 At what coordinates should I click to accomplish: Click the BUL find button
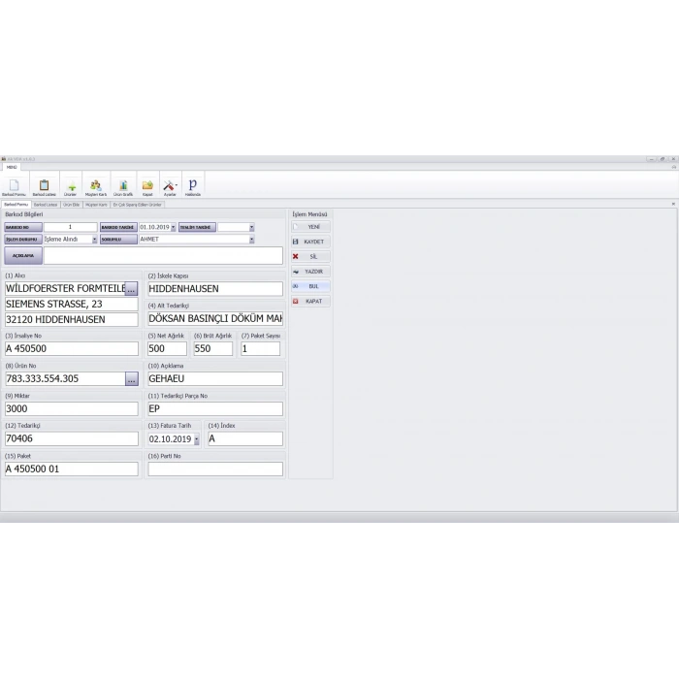[x=310, y=286]
